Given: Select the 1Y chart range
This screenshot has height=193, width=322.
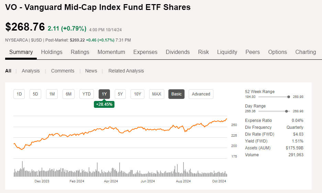Looking at the screenshot, I should 104,94.
